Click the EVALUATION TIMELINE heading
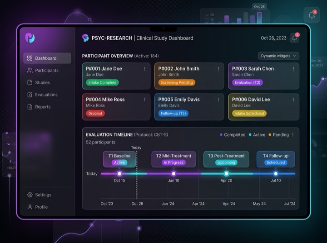Screen dimensions: 327x243 pos(109,135)
